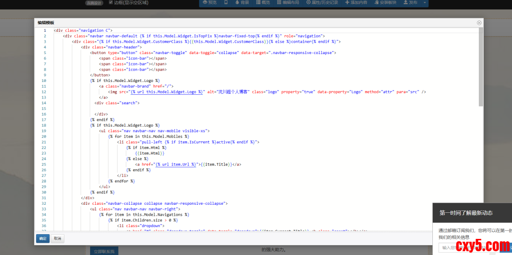Expand the dropdown arrow beside 发布
512x255 pixels.
point(425,2)
